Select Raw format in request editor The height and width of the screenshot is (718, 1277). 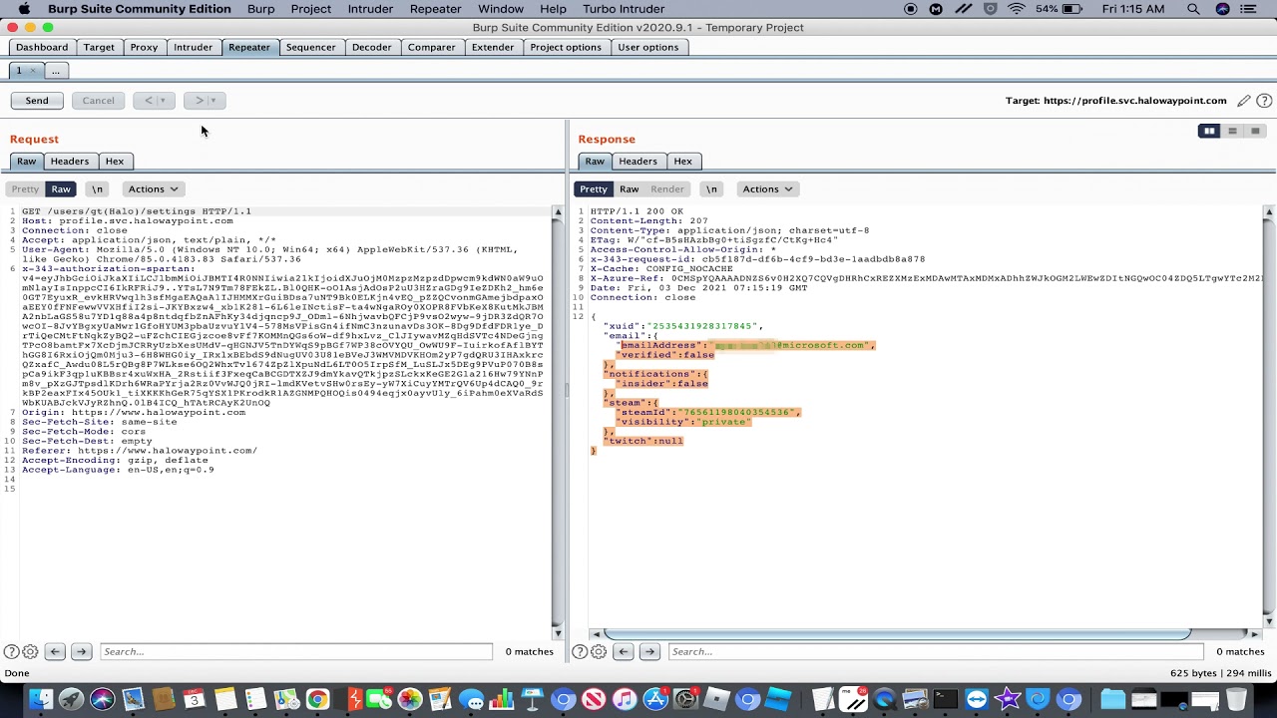61,189
